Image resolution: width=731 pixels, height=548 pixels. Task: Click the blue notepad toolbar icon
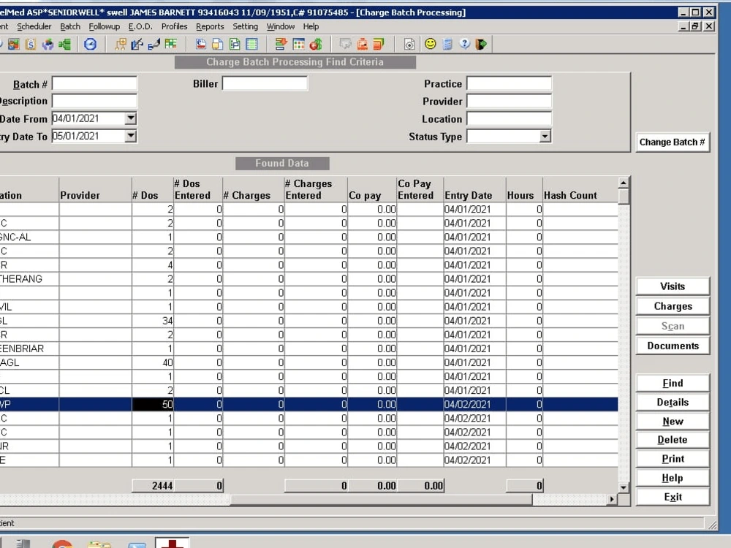click(x=447, y=45)
